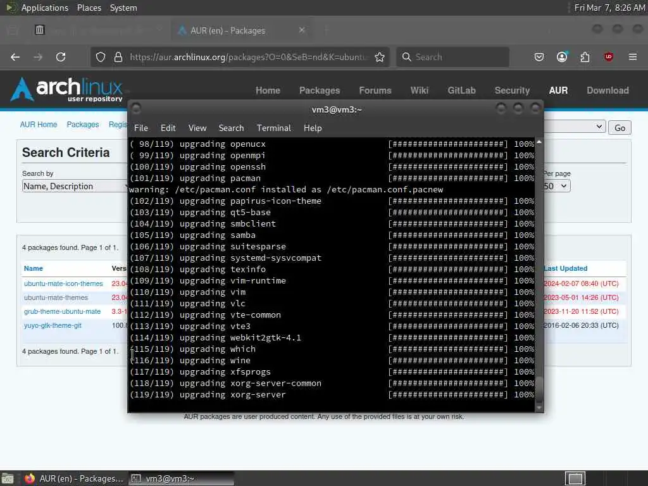The height and width of the screenshot is (486, 648).
Task: Open the System menu
Action: coord(123,8)
